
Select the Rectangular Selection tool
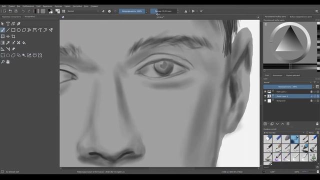[2, 55]
